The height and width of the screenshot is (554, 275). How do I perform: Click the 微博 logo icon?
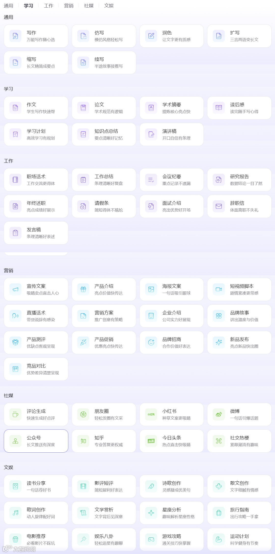pyautogui.click(x=219, y=414)
